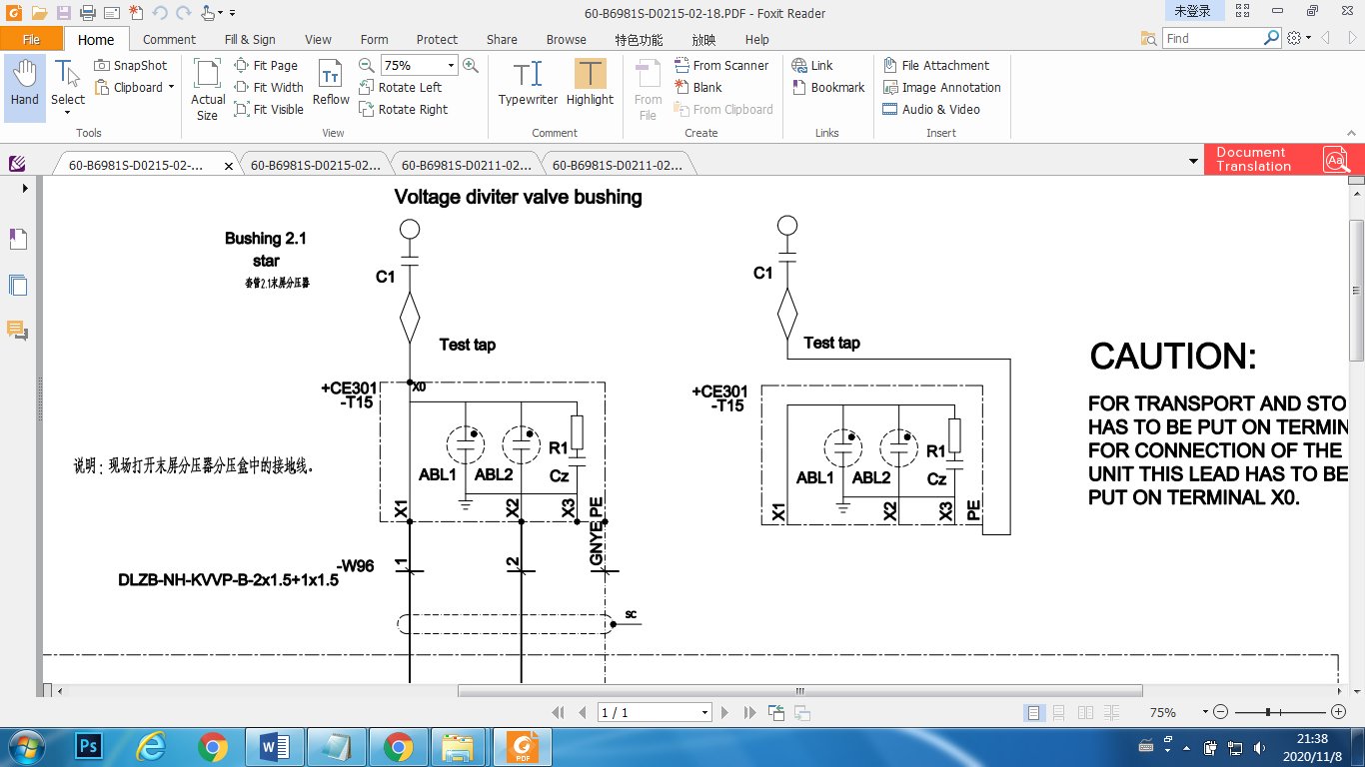Open the bookmarks panel in left sidebar

click(18, 239)
